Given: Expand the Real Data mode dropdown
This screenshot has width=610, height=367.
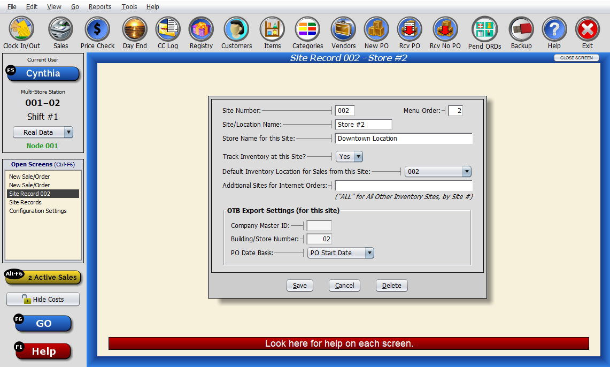Looking at the screenshot, I should [x=68, y=132].
